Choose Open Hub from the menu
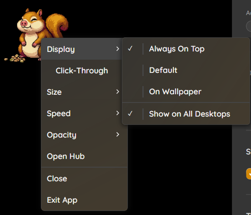This screenshot has width=251, height=215. click(x=85, y=156)
